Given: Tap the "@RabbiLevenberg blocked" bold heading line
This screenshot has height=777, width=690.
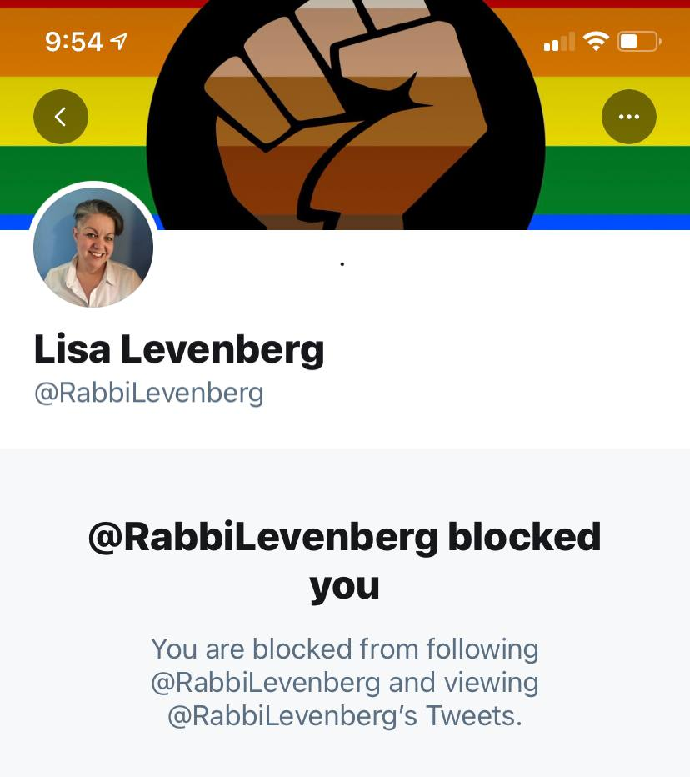Looking at the screenshot, I should click(x=345, y=537).
